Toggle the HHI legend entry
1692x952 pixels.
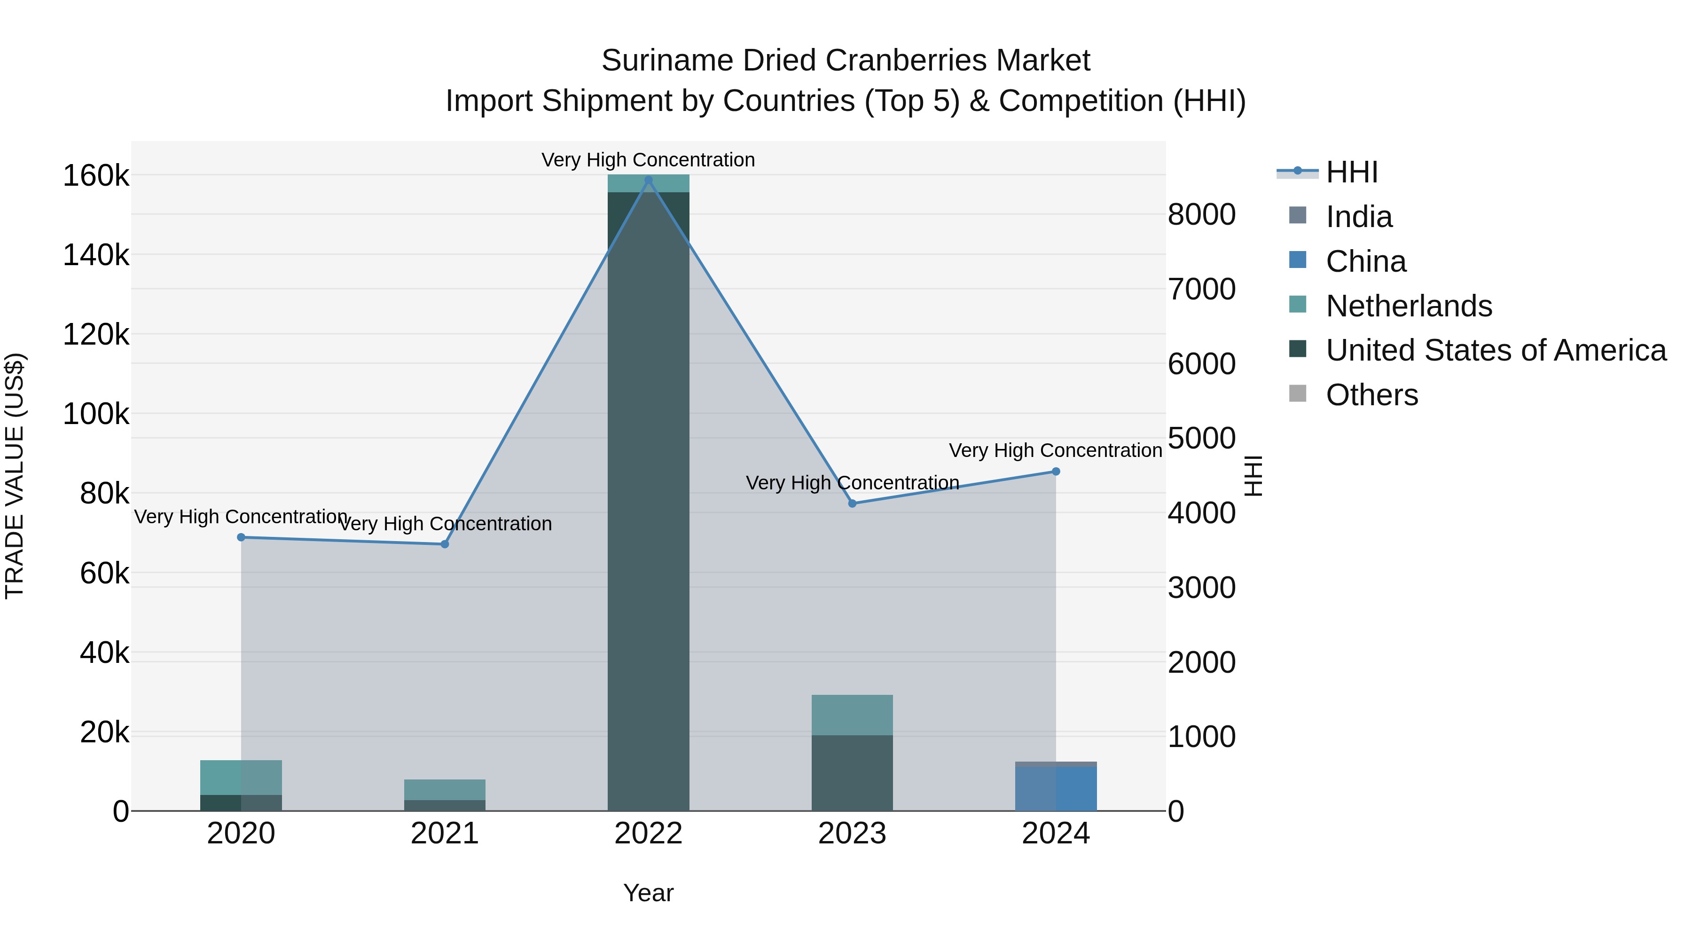pyautogui.click(x=1327, y=172)
